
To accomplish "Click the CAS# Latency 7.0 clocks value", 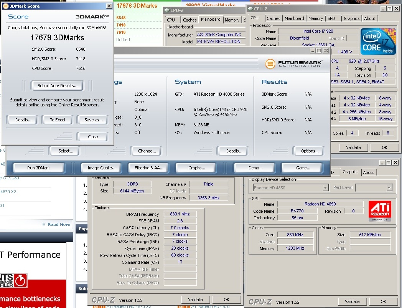I will (180, 228).
